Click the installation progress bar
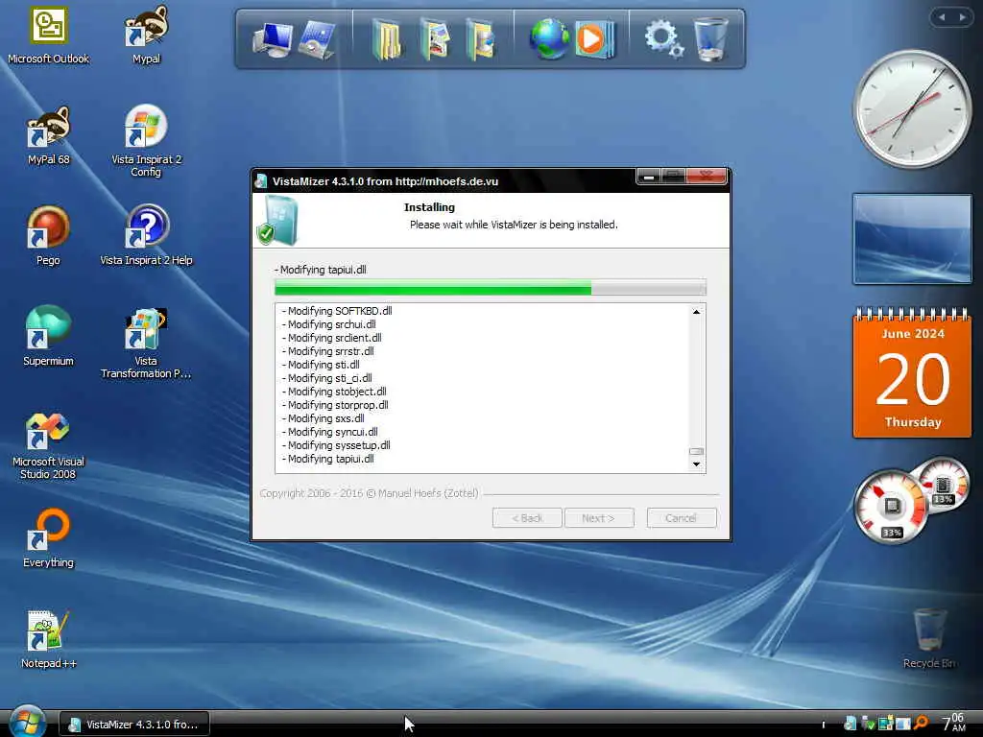This screenshot has height=737, width=983. pos(491,288)
